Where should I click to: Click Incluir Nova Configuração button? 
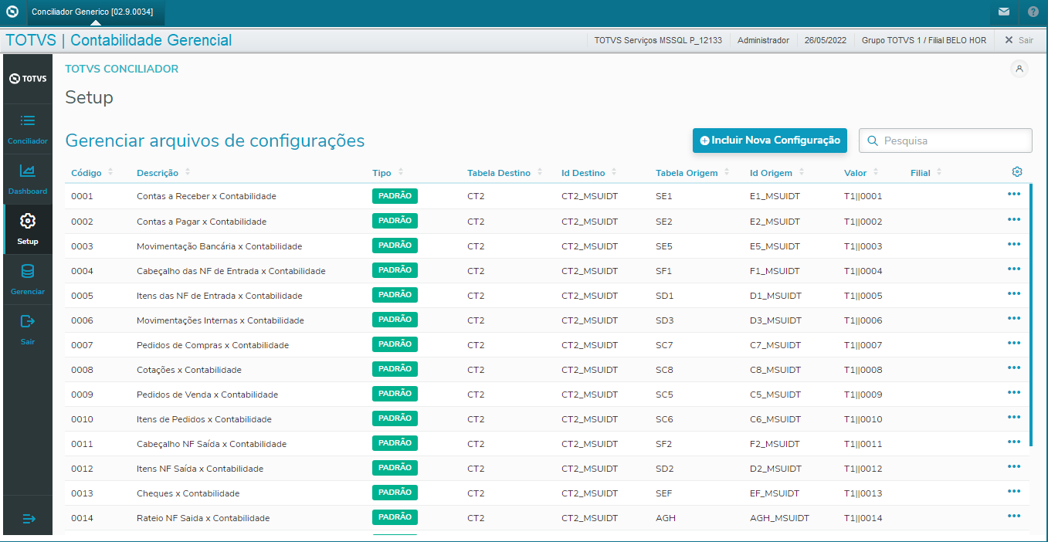tap(770, 141)
